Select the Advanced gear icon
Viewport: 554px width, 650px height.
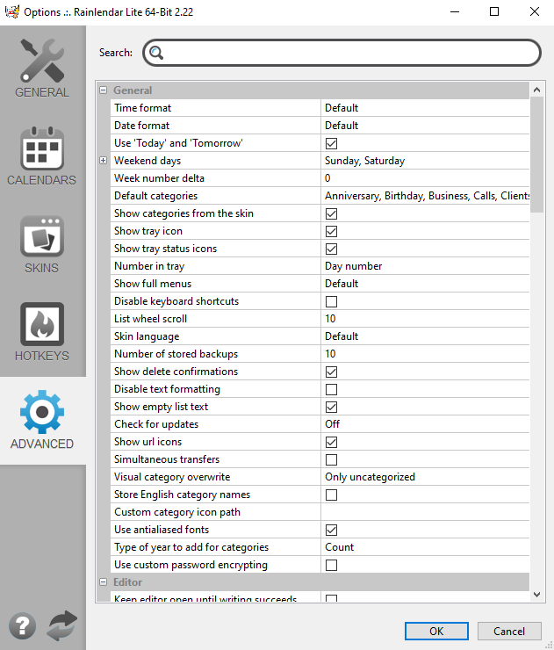42,412
